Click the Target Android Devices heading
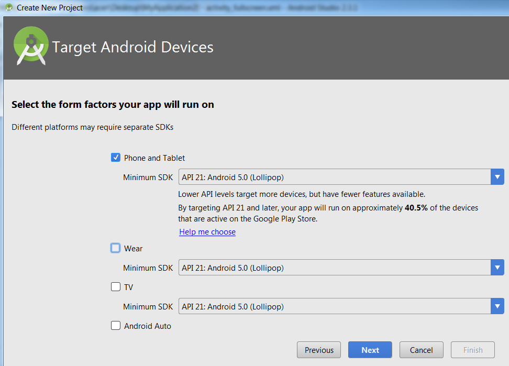The width and height of the screenshot is (509, 366). point(132,47)
